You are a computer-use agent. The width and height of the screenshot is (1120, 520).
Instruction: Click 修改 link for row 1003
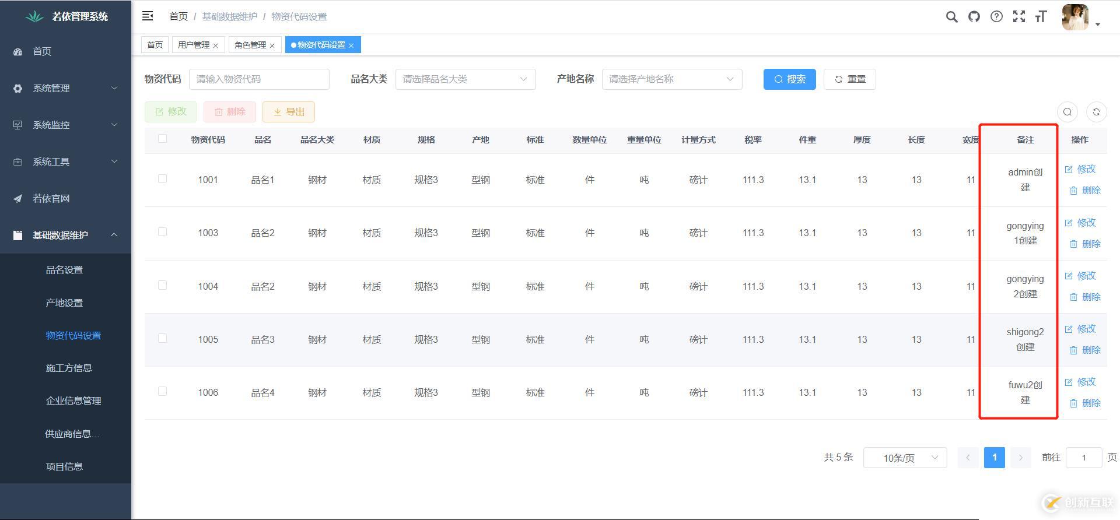click(1080, 223)
